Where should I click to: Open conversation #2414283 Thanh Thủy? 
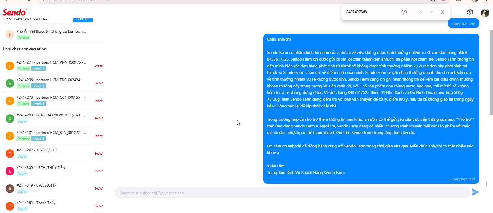pyautogui.click(x=54, y=205)
